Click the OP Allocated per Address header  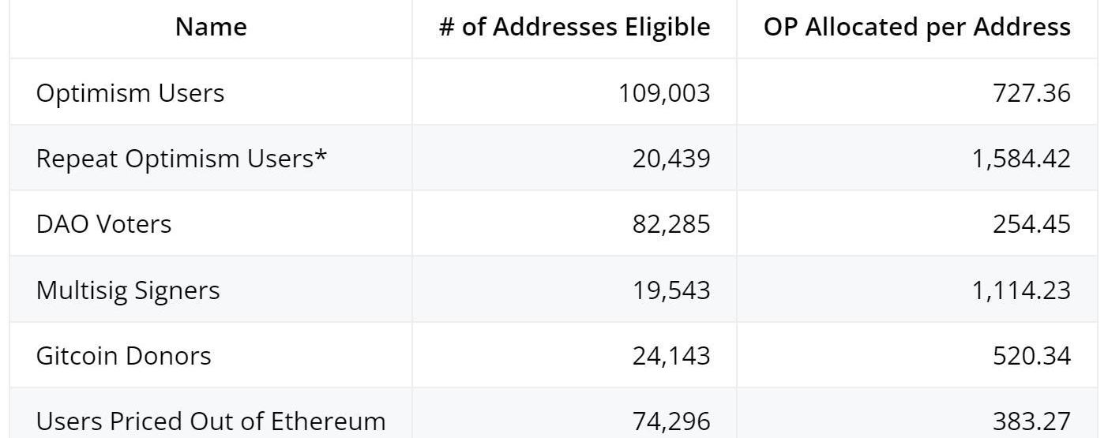(x=917, y=28)
